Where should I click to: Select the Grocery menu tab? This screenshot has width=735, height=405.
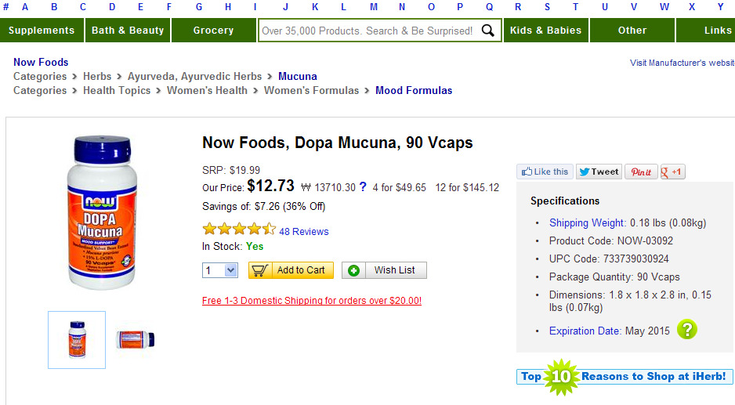[x=213, y=31]
